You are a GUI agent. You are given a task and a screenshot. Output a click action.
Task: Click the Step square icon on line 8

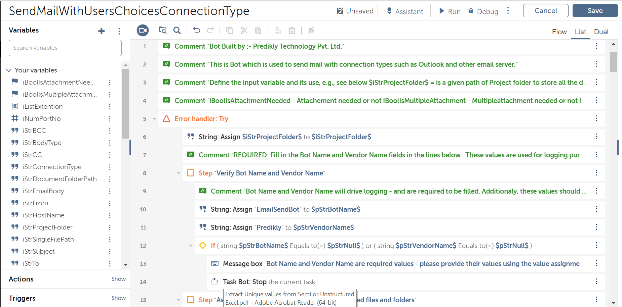tap(190, 173)
